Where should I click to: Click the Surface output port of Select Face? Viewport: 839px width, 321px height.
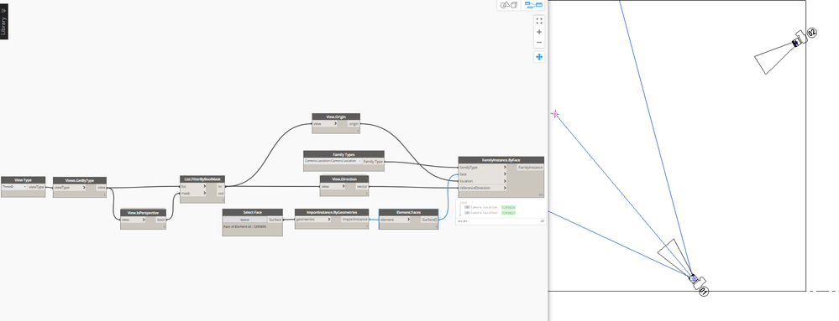coord(275,220)
